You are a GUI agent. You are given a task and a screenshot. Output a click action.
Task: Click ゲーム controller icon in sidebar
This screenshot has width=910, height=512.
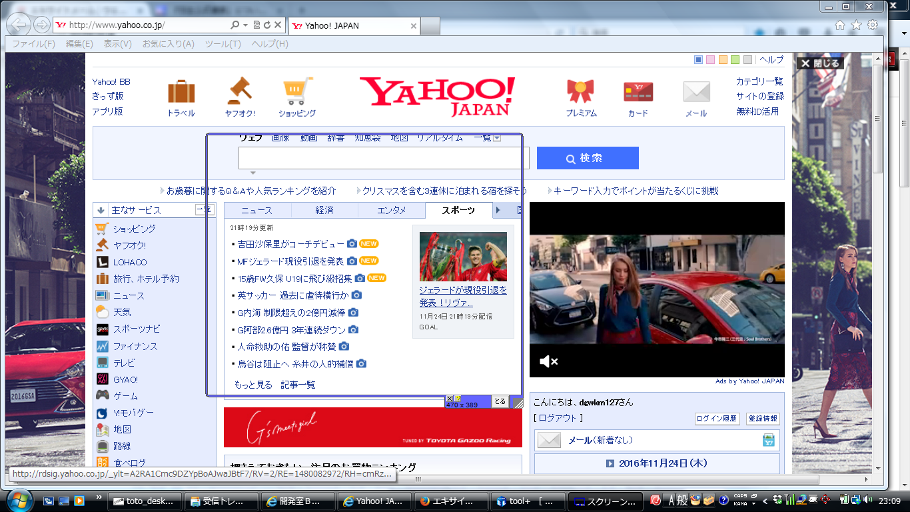click(102, 395)
